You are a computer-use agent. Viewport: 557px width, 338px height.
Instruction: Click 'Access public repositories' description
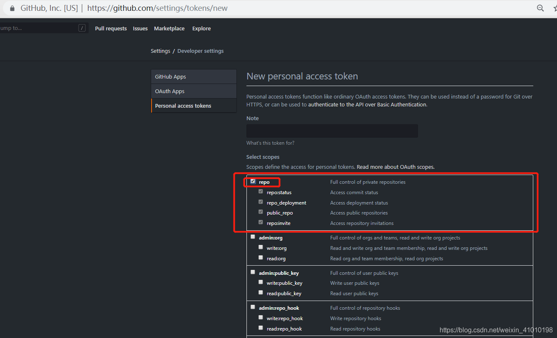click(359, 213)
